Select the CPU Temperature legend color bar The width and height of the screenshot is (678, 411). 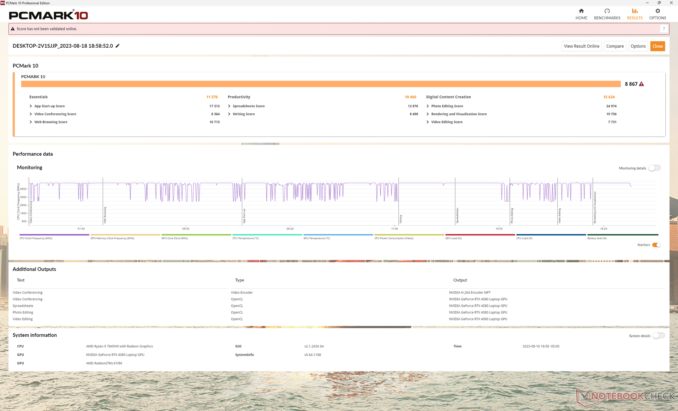(x=267, y=235)
